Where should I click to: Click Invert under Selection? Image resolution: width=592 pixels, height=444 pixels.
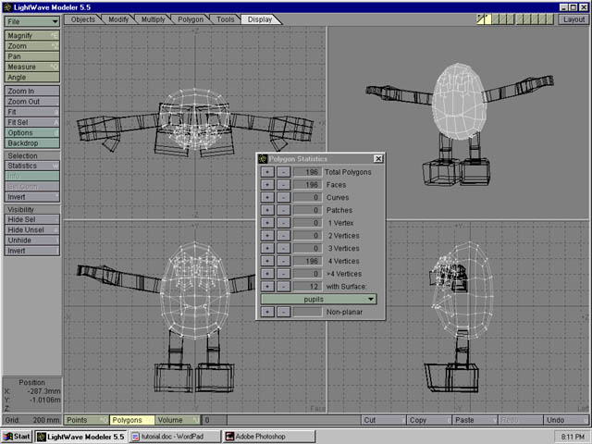pos(31,197)
